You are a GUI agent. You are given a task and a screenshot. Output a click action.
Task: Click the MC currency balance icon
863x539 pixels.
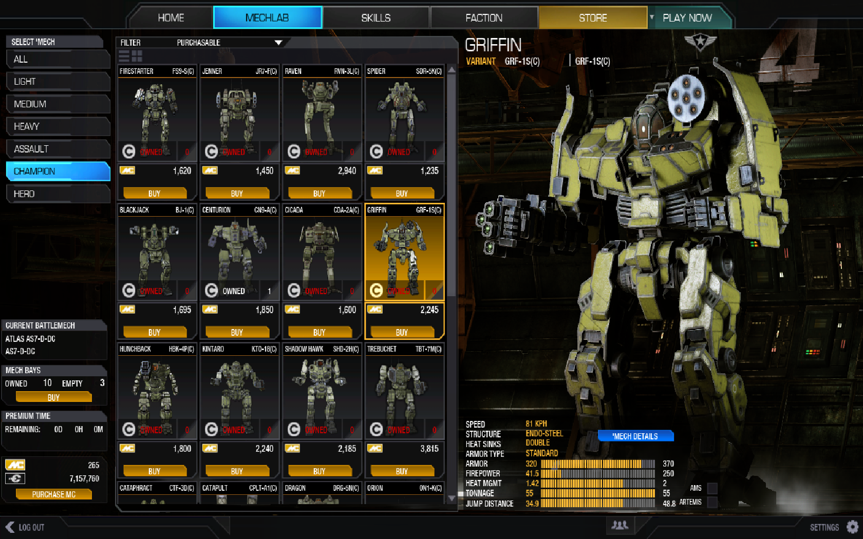pyautogui.click(x=15, y=465)
